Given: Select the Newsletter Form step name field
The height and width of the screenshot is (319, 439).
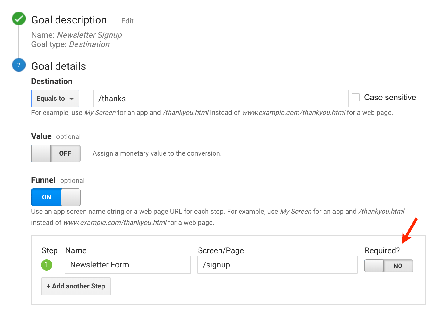Looking at the screenshot, I should pos(128,265).
